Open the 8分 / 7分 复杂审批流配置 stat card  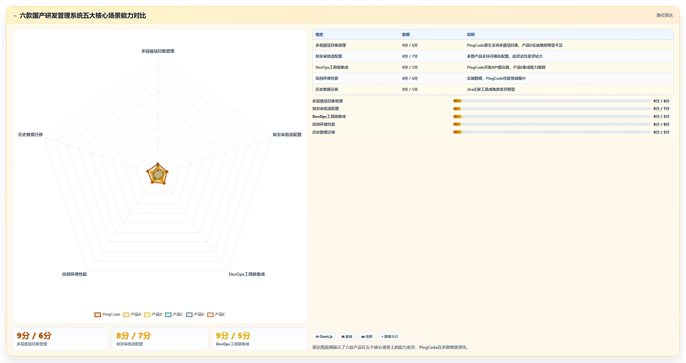(x=160, y=339)
